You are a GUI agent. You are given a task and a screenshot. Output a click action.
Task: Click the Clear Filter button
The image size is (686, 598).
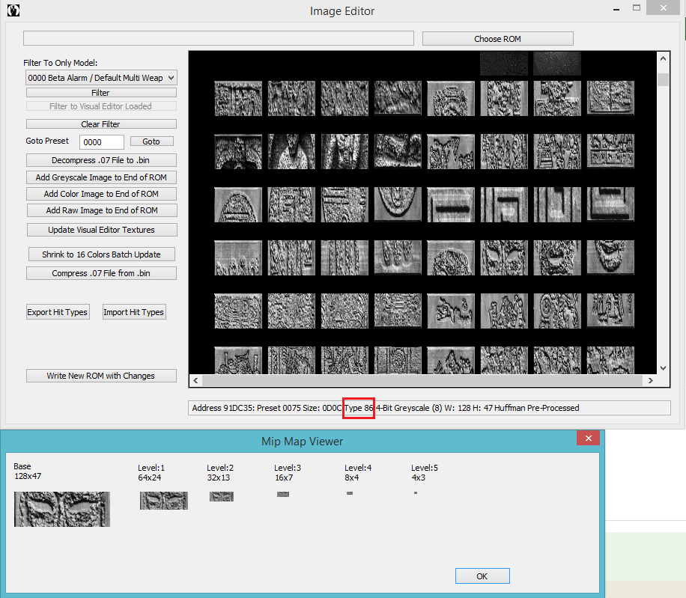(x=101, y=124)
